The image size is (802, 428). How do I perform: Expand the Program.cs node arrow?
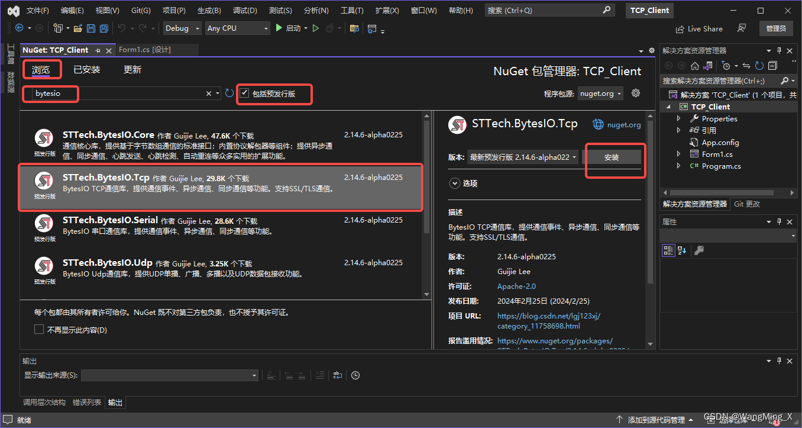(679, 166)
